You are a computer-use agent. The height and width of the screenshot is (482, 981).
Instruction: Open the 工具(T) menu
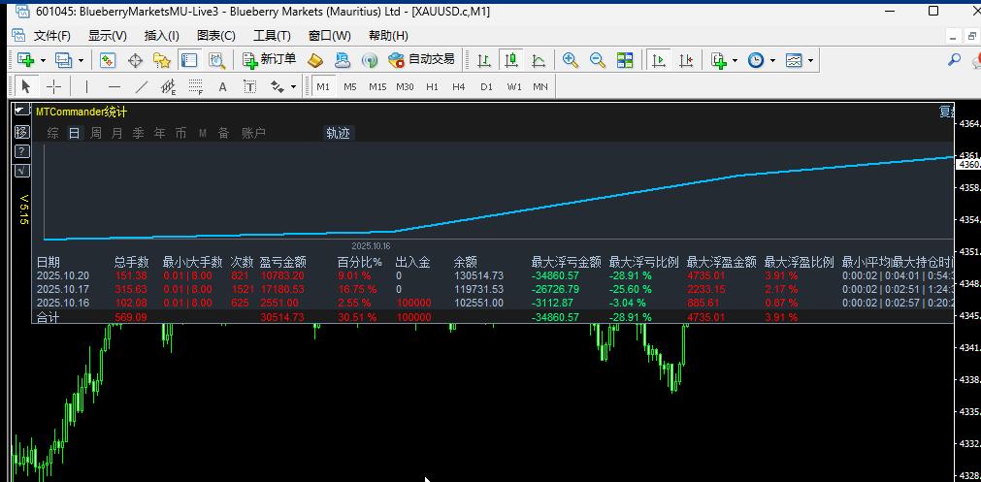point(272,36)
